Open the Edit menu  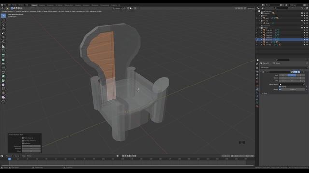[x=9, y=5]
